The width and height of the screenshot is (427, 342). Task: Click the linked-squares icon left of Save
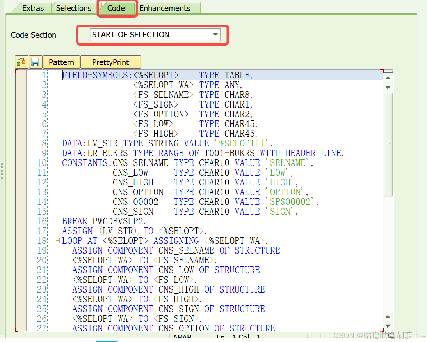pos(21,62)
